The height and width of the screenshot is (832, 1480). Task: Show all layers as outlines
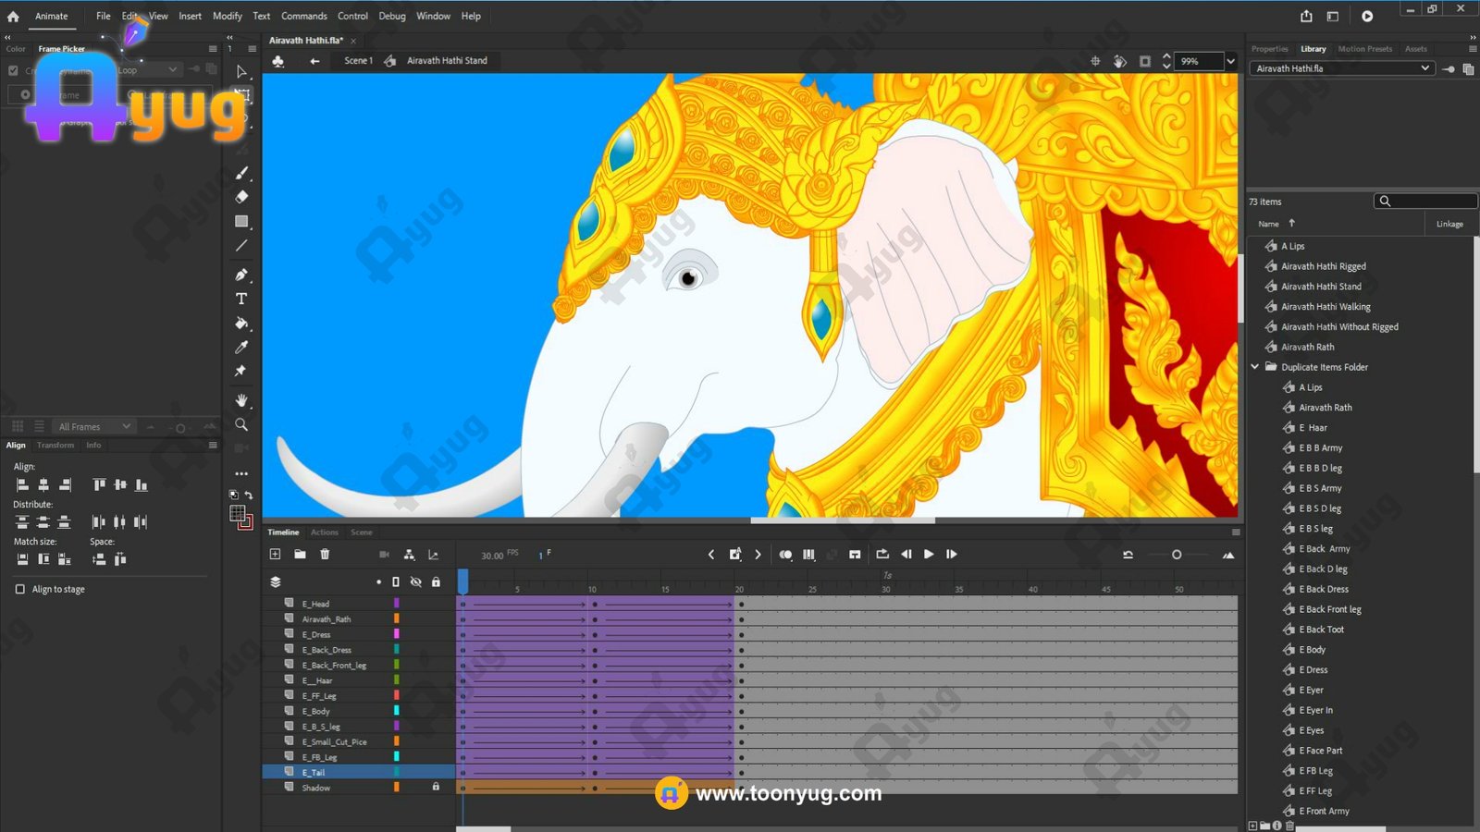click(396, 581)
